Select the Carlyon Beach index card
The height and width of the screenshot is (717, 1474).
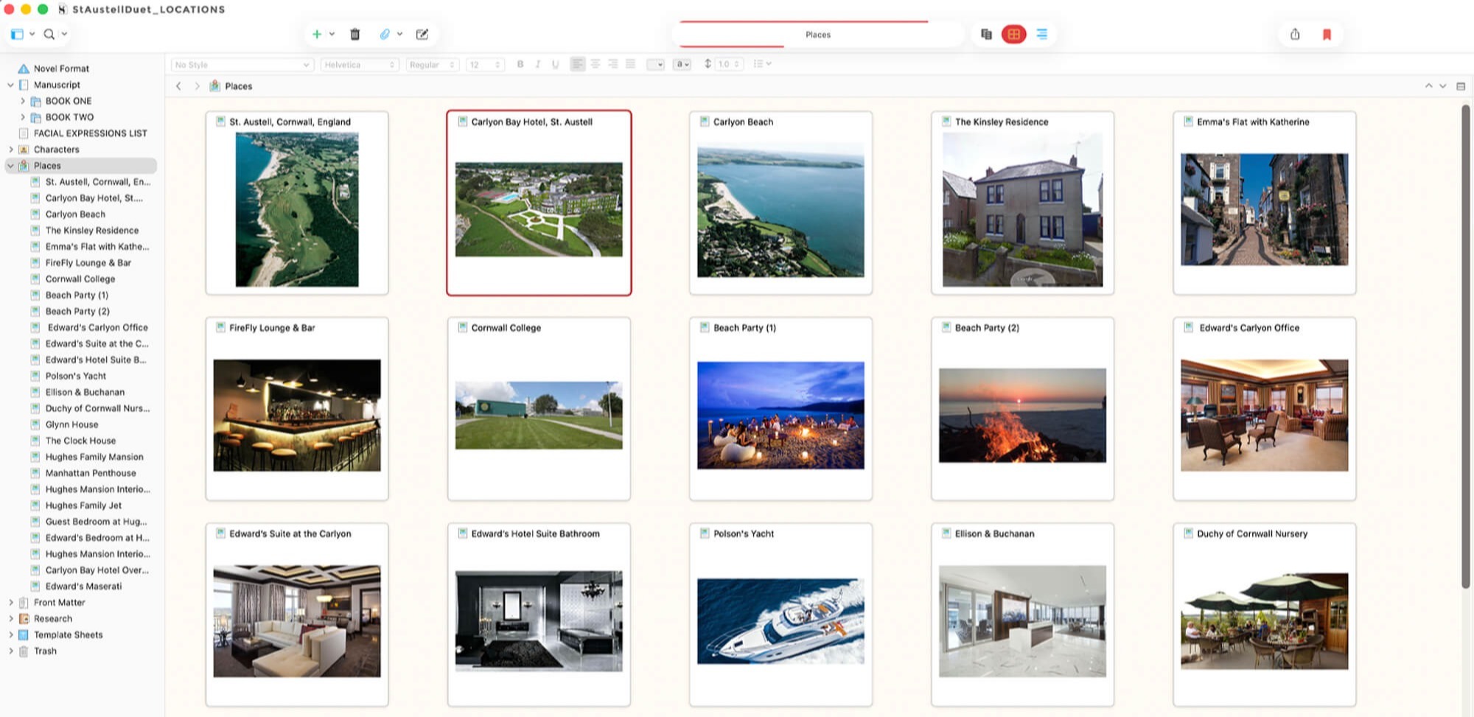[x=780, y=203]
